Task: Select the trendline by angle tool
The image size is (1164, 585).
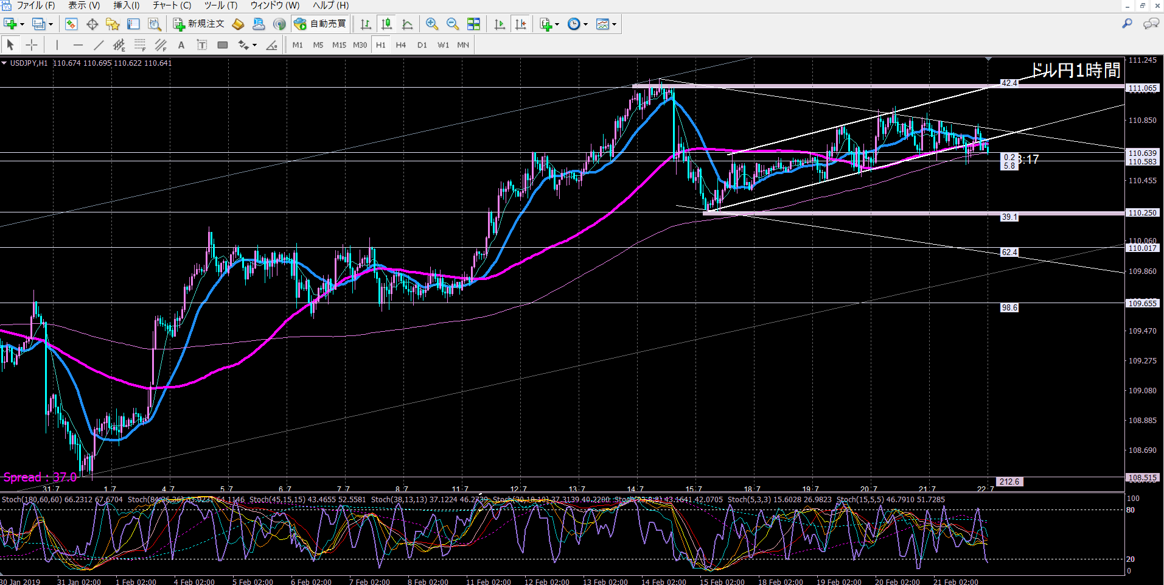Action: pos(272,44)
